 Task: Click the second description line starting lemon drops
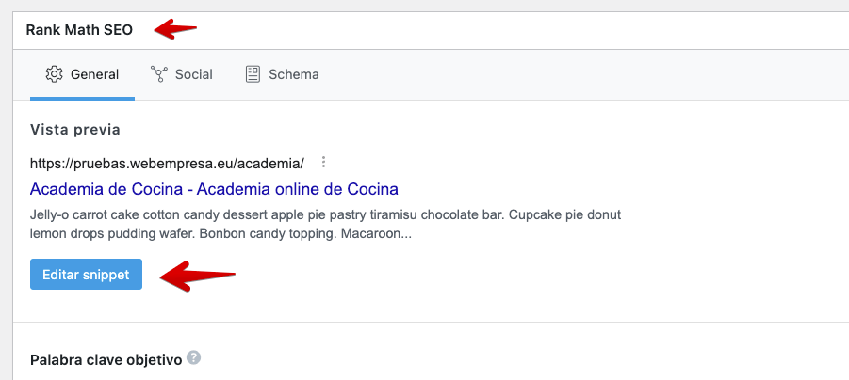(220, 235)
